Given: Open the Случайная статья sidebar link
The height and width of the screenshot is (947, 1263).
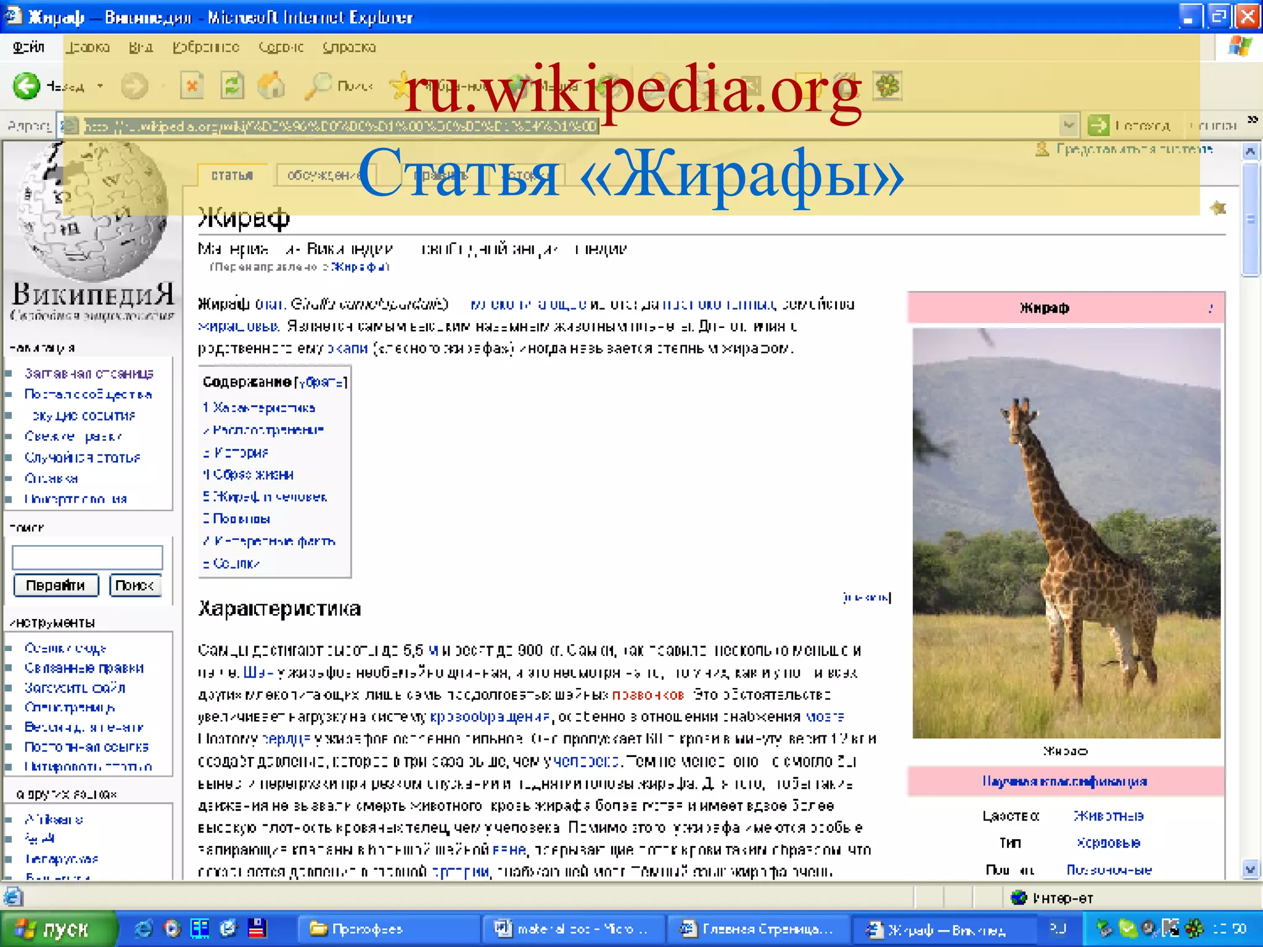Looking at the screenshot, I should tap(83, 457).
